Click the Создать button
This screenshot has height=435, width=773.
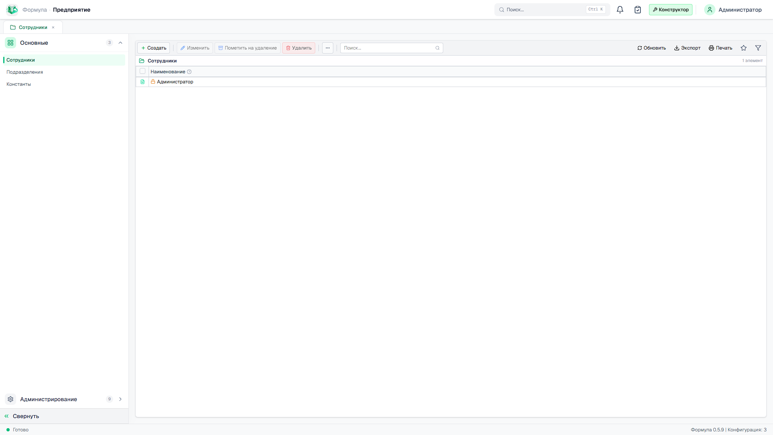point(153,48)
